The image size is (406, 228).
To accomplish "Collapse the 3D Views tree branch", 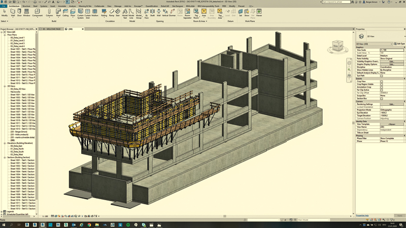I will click(x=5, y=86).
